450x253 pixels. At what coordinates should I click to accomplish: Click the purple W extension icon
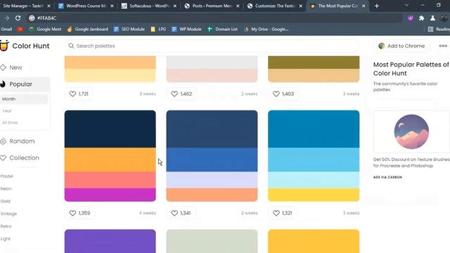tap(410, 18)
